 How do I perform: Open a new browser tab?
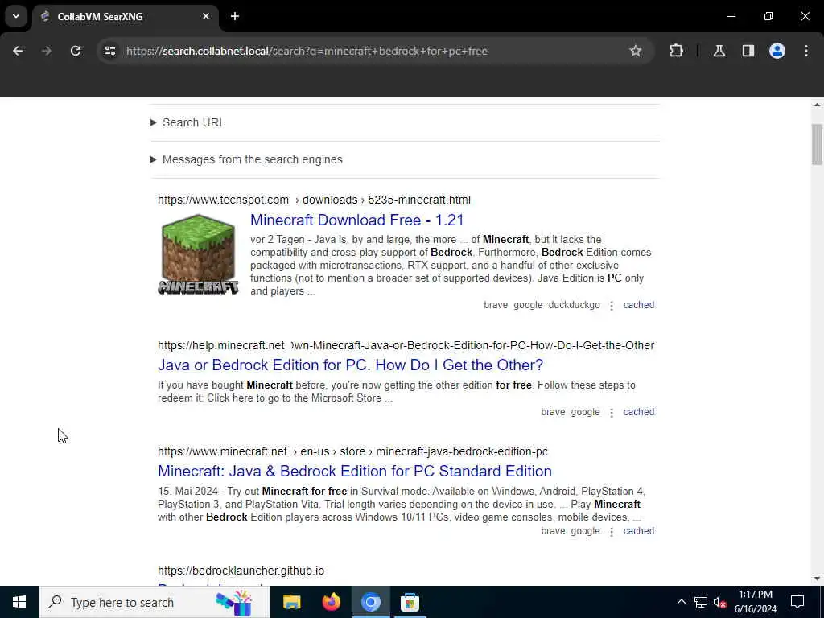235,16
